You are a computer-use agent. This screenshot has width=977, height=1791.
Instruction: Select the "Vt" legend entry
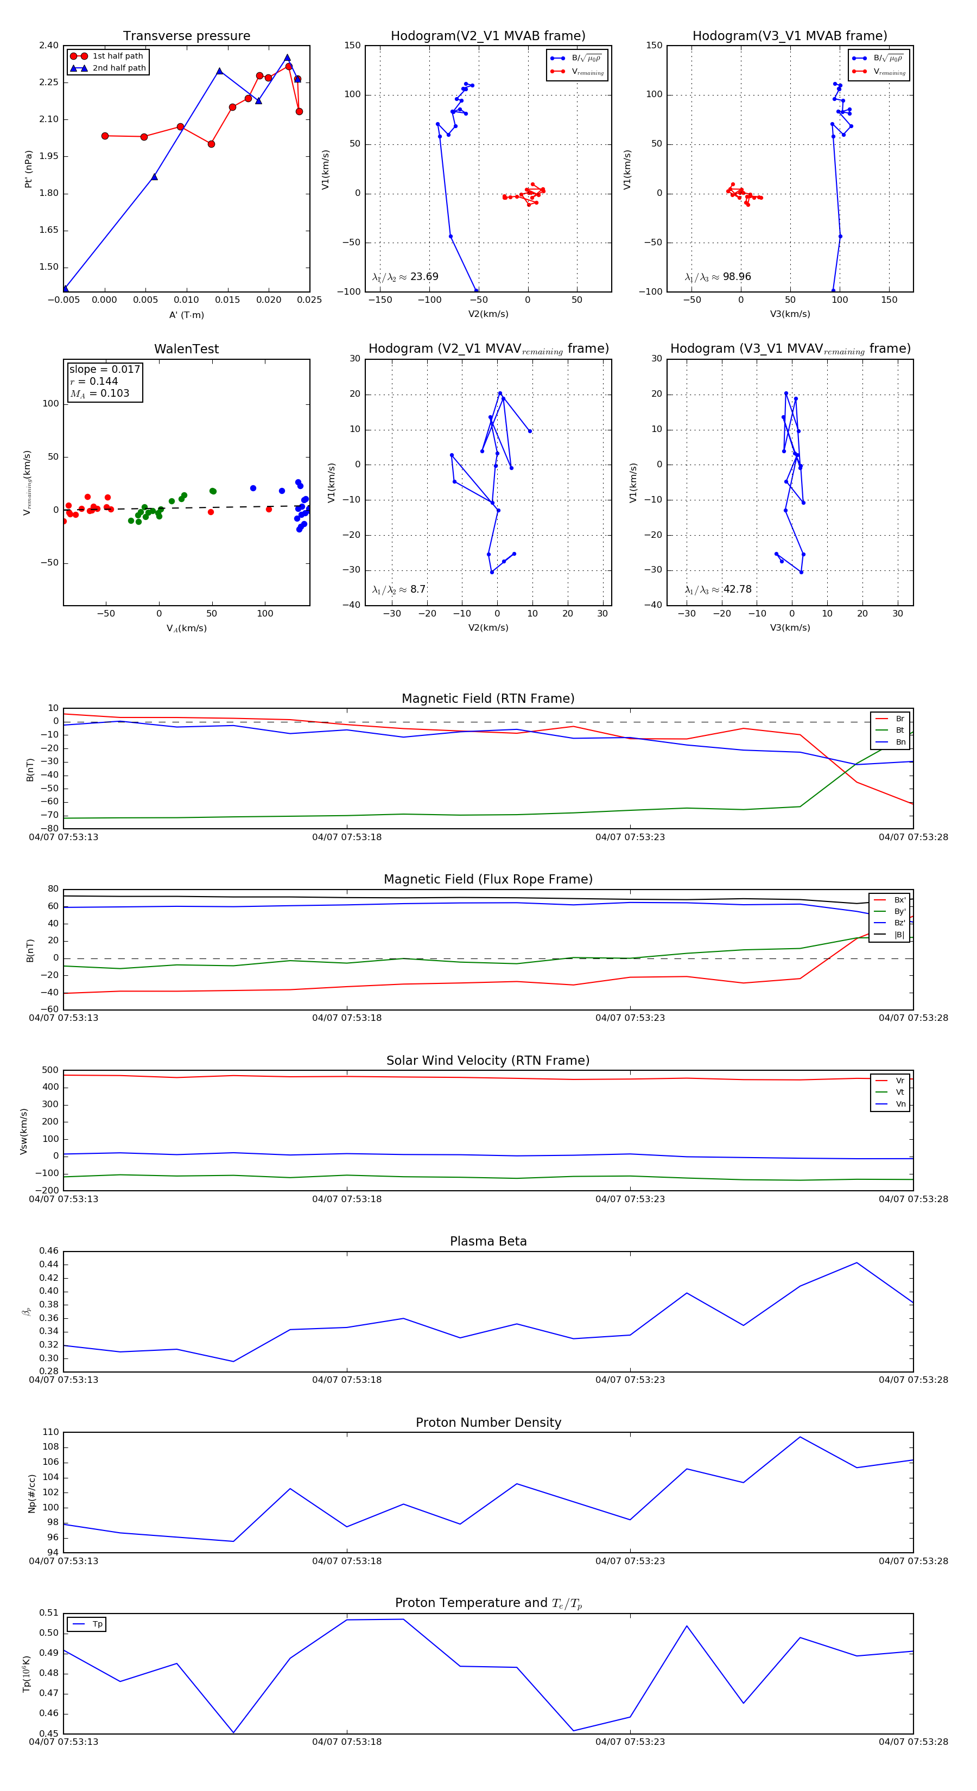[891, 1093]
